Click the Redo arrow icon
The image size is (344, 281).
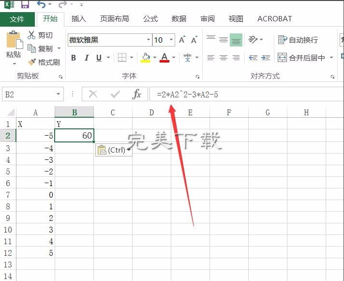(x=63, y=4)
